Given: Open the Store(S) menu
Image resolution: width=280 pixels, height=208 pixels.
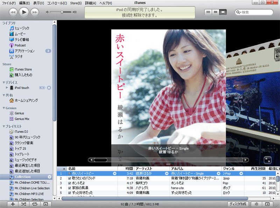Looking at the screenshot, I should click(x=76, y=3).
